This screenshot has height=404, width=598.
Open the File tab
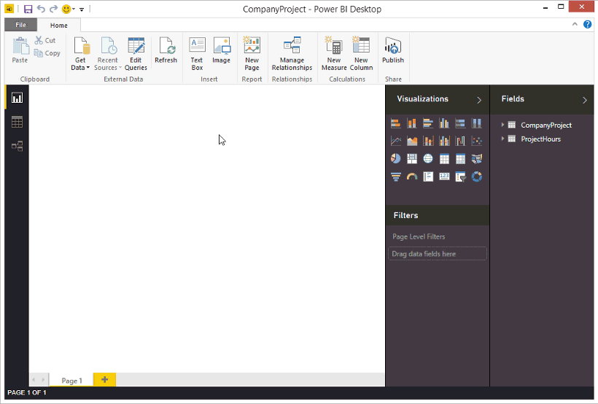point(21,25)
